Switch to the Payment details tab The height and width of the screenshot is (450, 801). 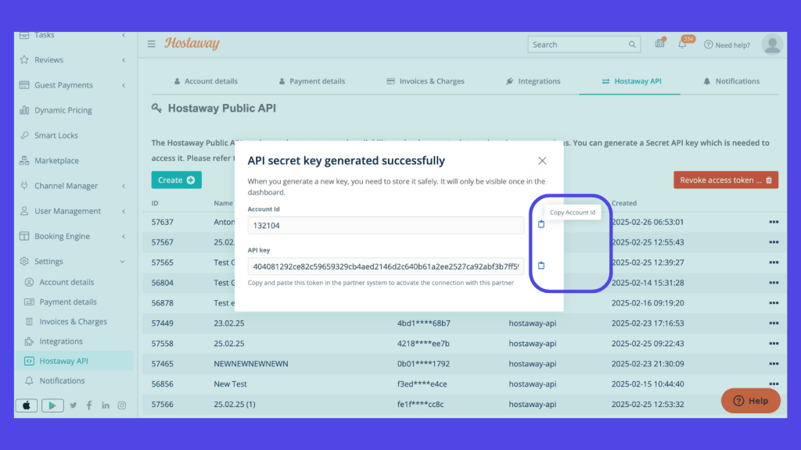pyautogui.click(x=311, y=81)
